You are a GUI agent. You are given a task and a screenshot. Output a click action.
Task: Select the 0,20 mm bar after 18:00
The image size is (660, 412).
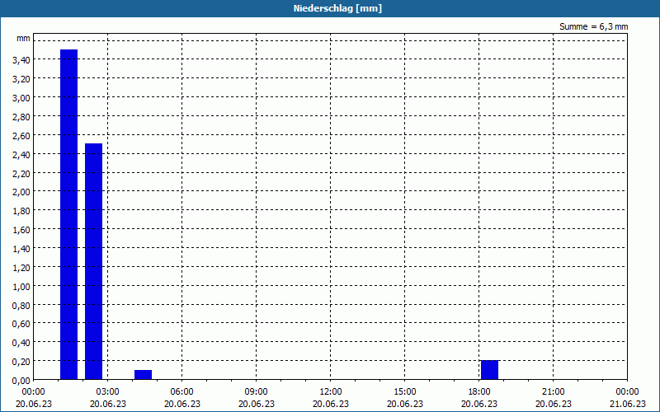click(489, 370)
